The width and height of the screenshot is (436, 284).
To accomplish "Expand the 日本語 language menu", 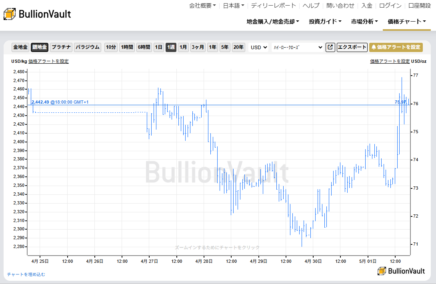I will pos(234,6).
